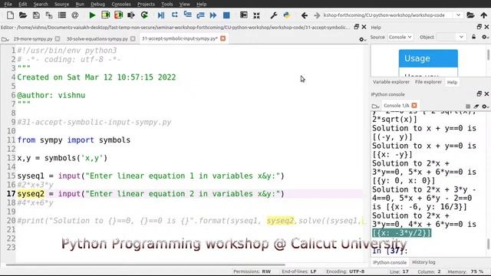Image resolution: width=491 pixels, height=276 pixels.
Task: Start debugging the file
Action: pyautogui.click(x=161, y=15)
